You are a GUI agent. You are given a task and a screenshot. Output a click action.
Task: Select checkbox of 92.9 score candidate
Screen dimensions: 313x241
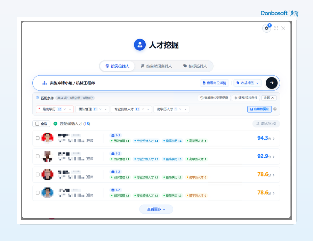38,156
